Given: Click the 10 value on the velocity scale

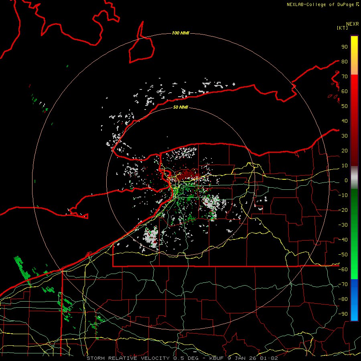Looking at the screenshot, I should [345, 166].
